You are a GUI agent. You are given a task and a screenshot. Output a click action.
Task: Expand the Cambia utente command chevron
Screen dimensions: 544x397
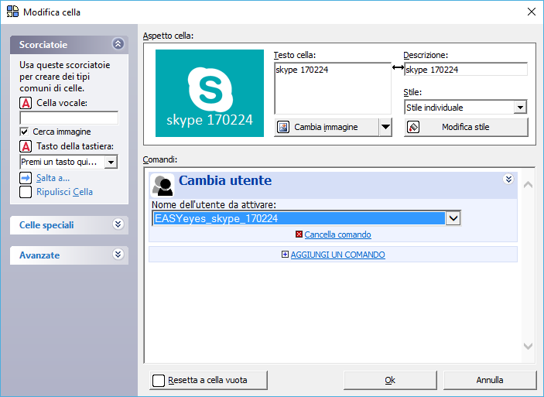[x=508, y=179]
